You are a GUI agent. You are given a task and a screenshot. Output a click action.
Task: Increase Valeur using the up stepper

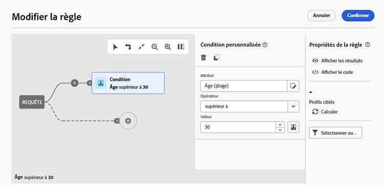pos(280,124)
